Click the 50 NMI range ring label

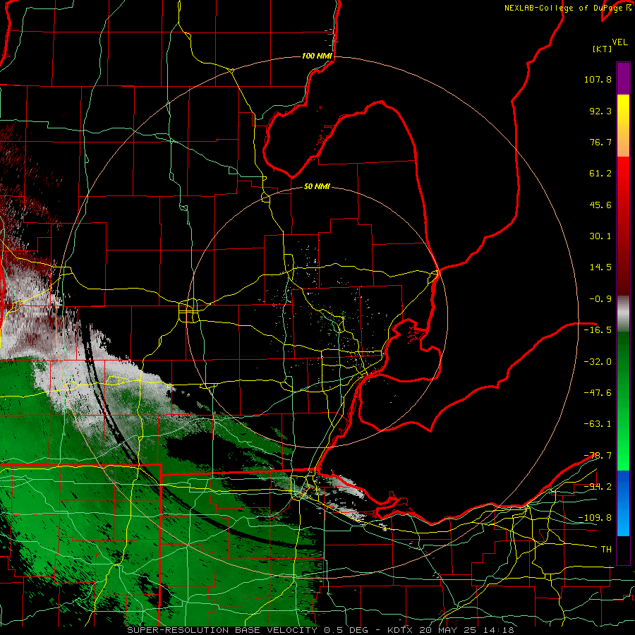pyautogui.click(x=317, y=186)
